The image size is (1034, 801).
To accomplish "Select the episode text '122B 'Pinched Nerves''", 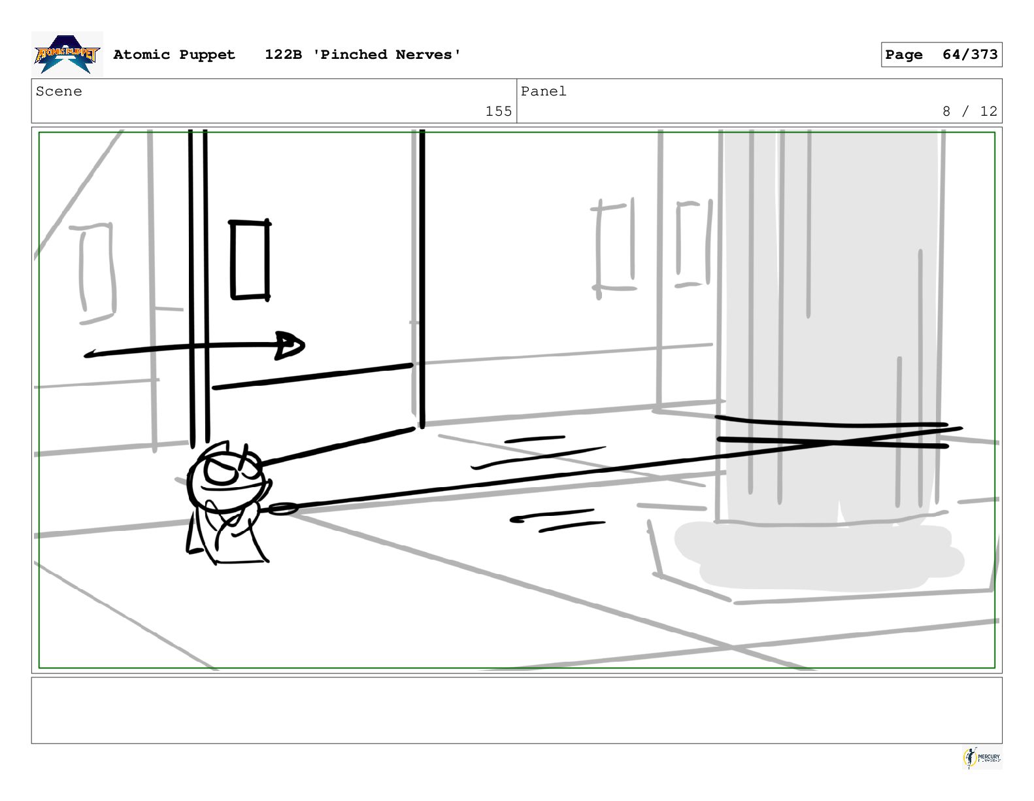I will (x=363, y=54).
